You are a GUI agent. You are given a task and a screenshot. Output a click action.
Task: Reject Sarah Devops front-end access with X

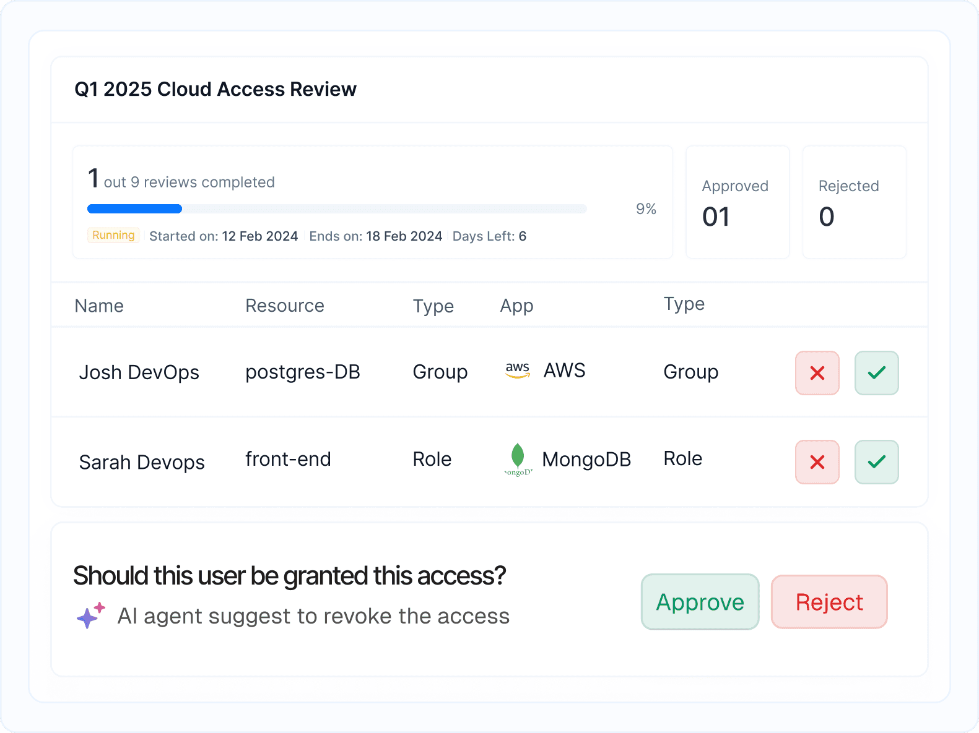tap(817, 462)
